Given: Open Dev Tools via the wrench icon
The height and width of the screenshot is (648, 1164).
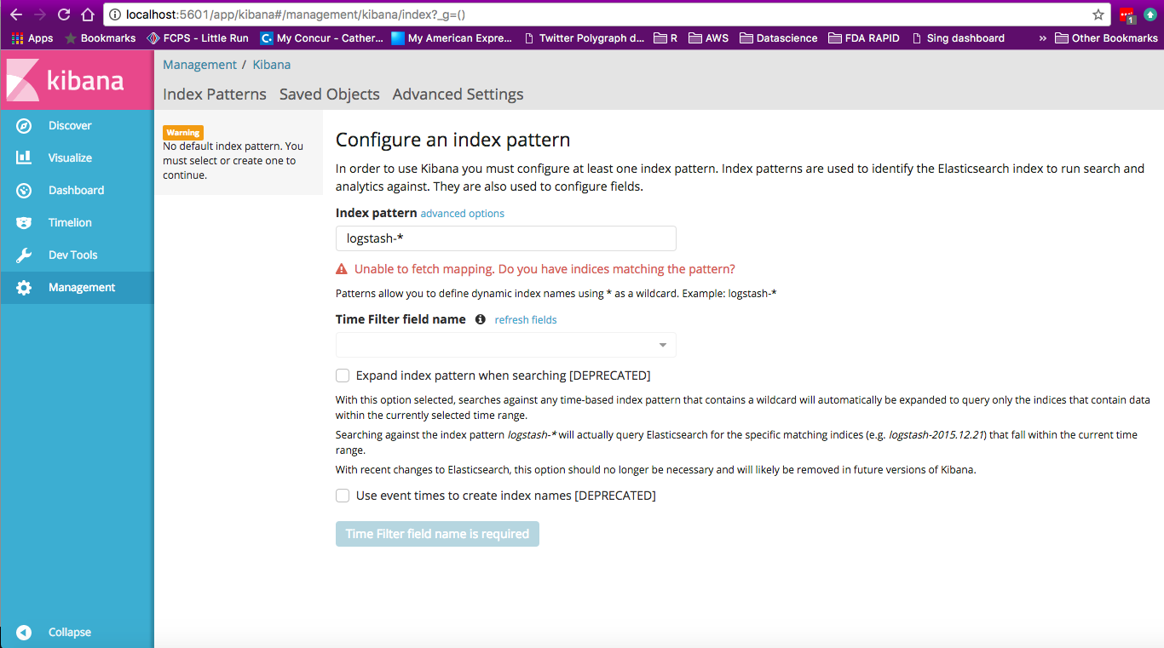Looking at the screenshot, I should [x=24, y=255].
